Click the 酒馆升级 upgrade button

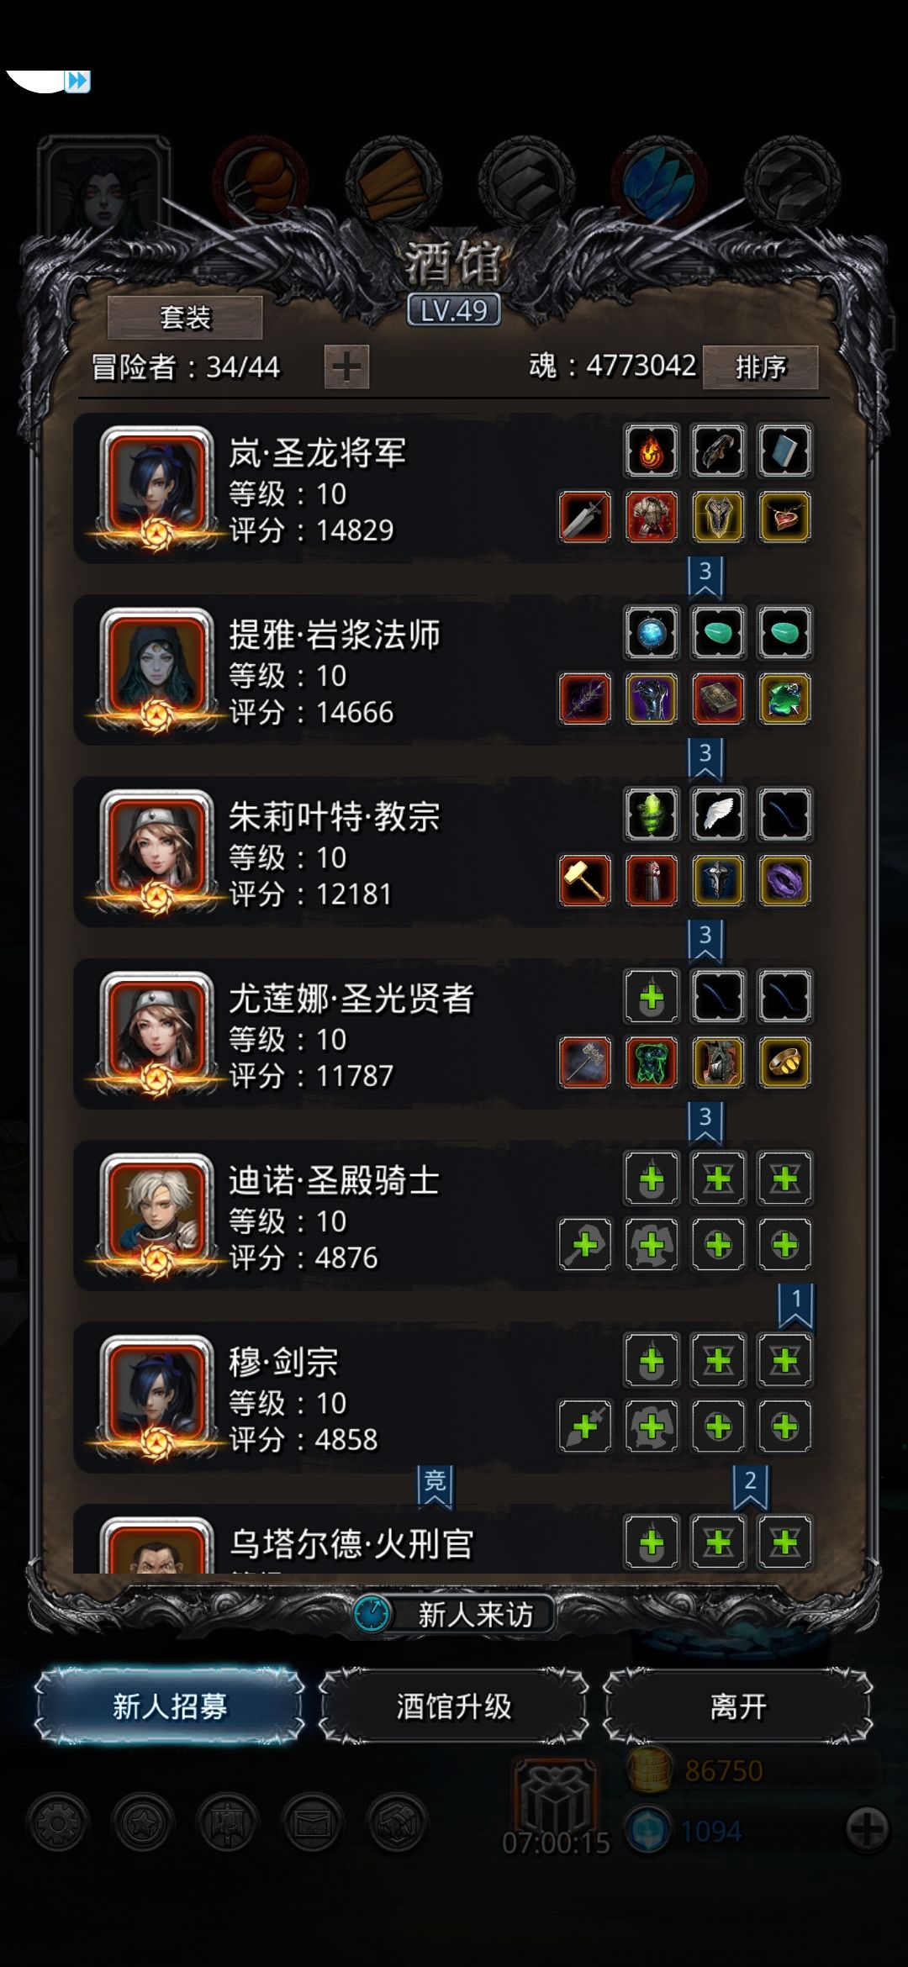pos(454,1706)
